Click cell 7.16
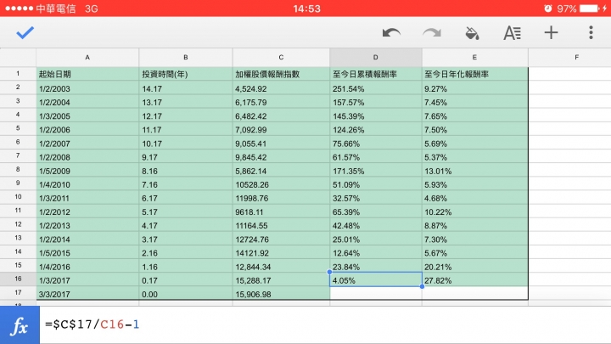The width and height of the screenshot is (611, 344). coord(186,184)
